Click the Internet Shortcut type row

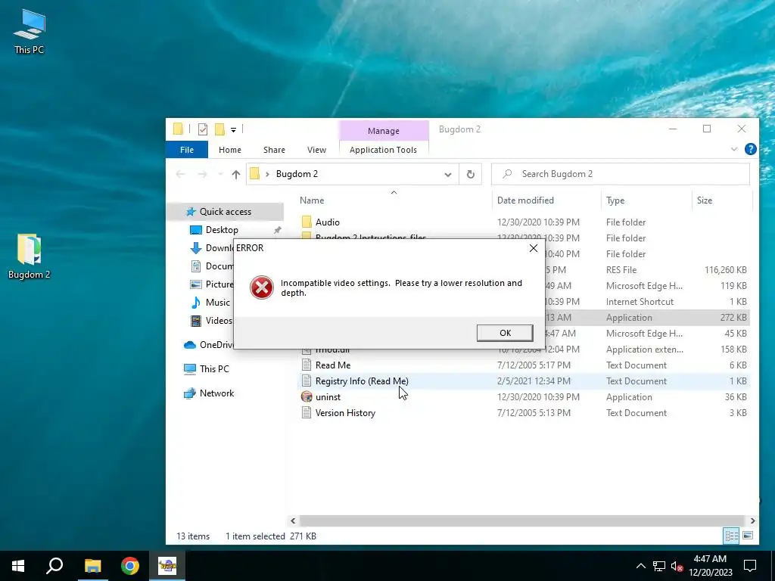pos(640,301)
